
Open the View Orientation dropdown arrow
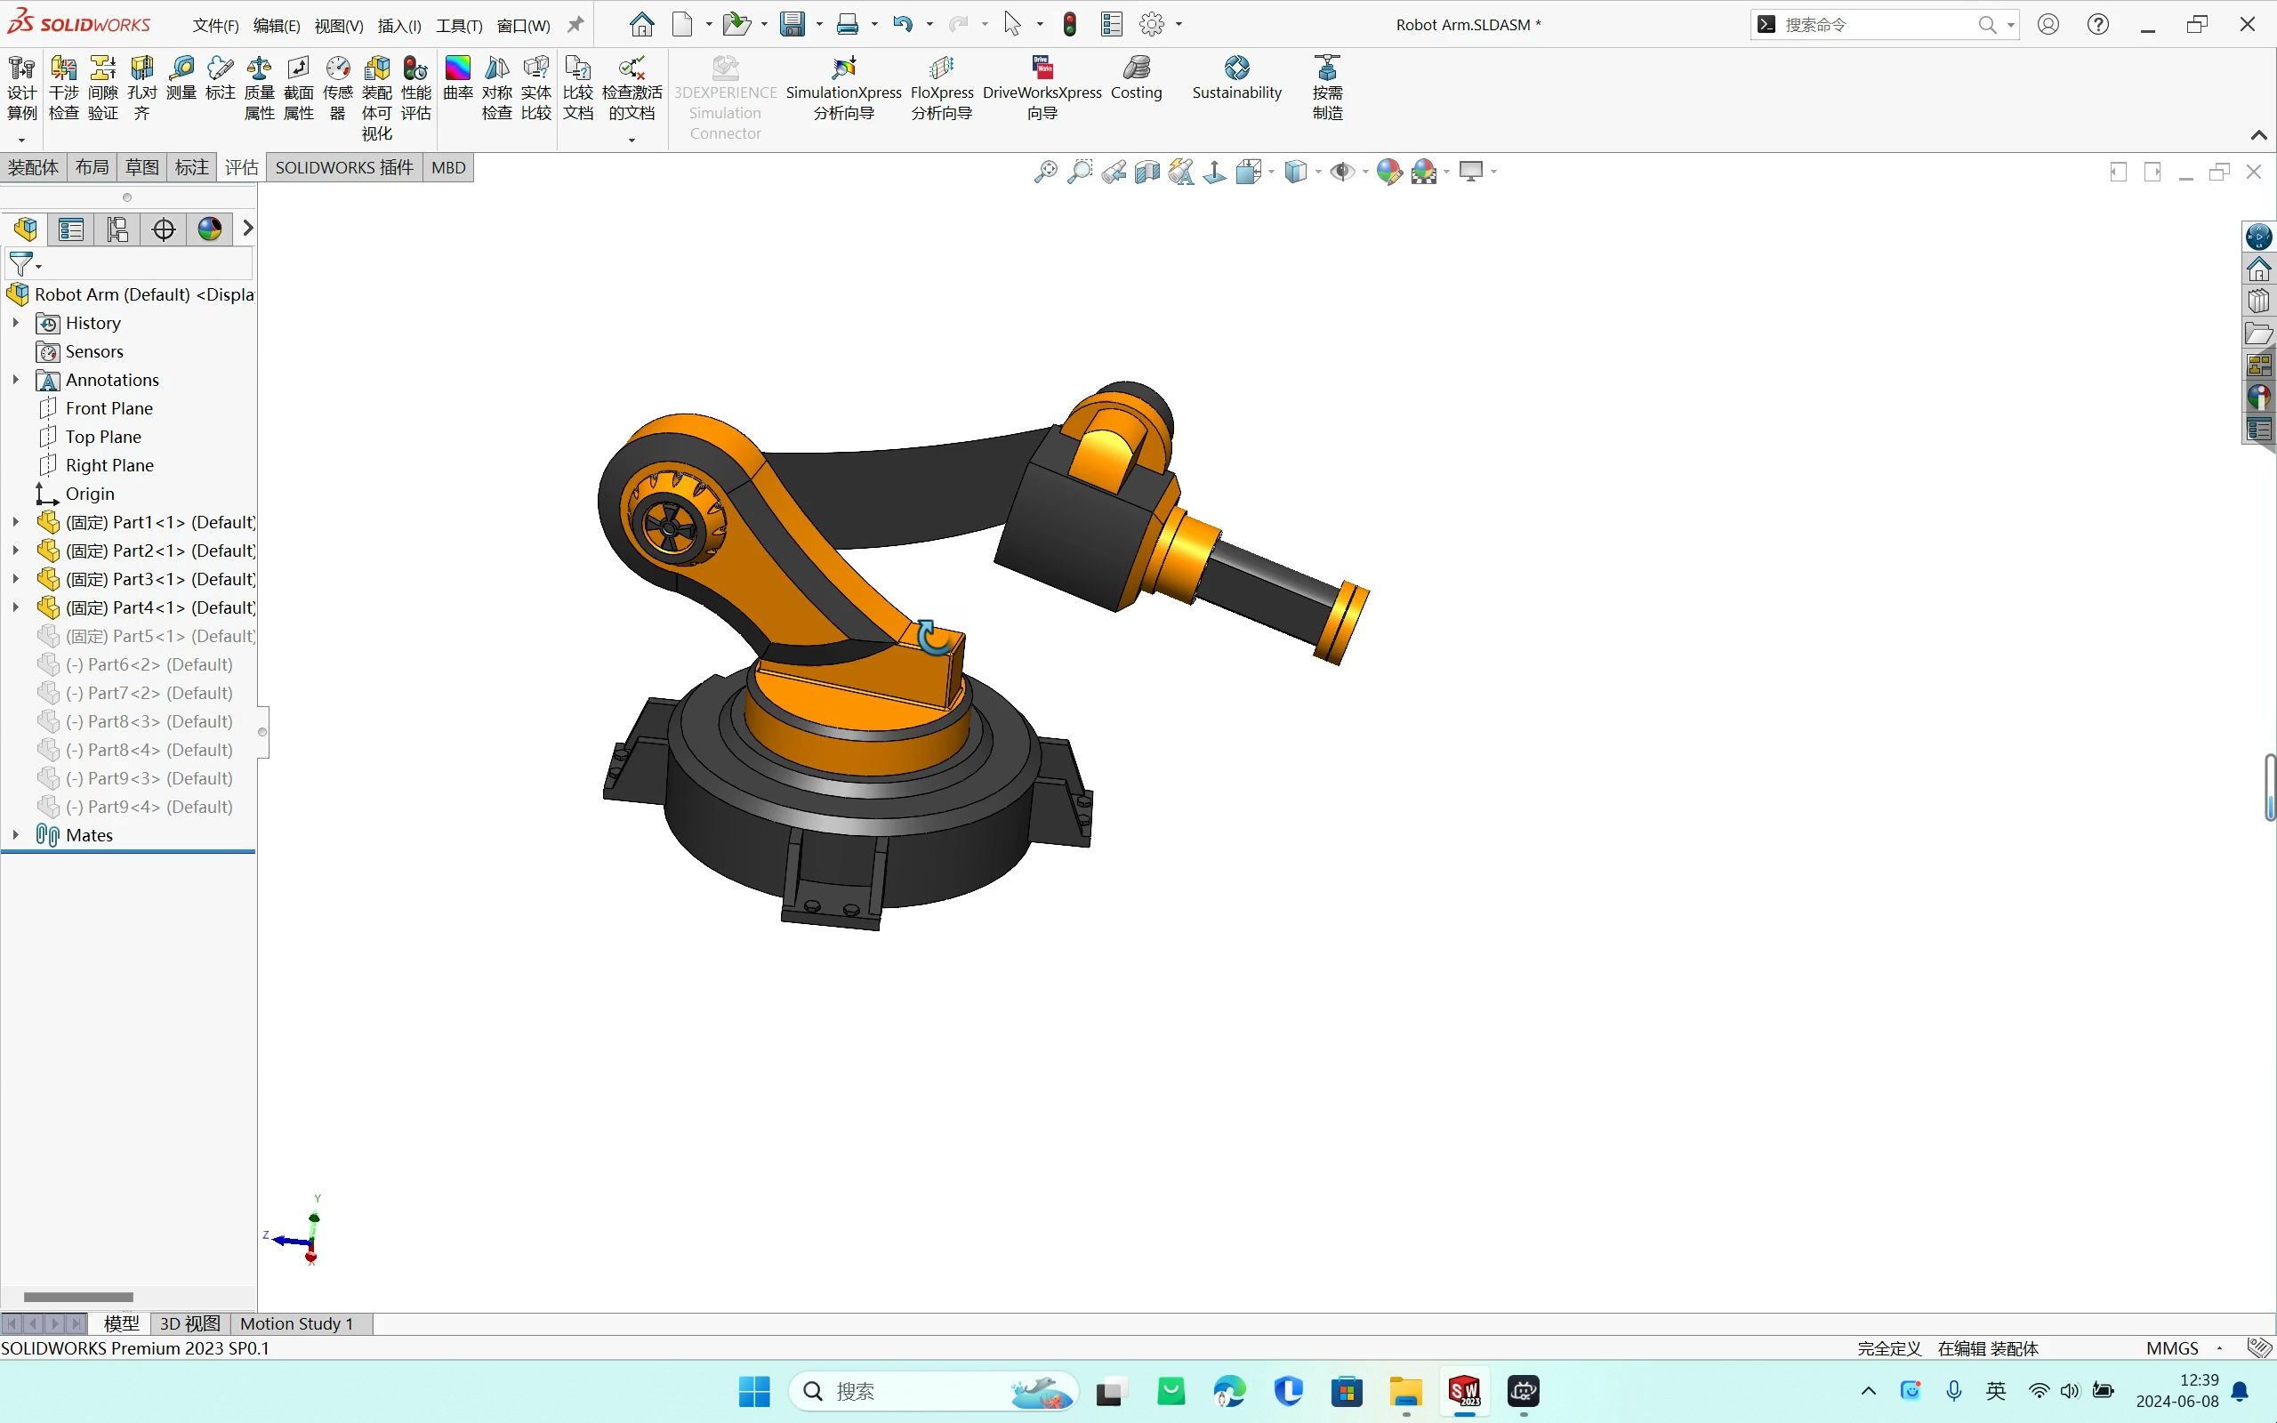(x=1271, y=172)
